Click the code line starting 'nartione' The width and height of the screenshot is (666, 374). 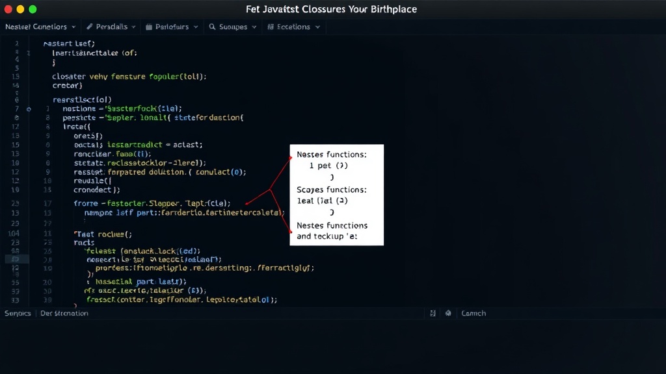pyautogui.click(x=122, y=108)
